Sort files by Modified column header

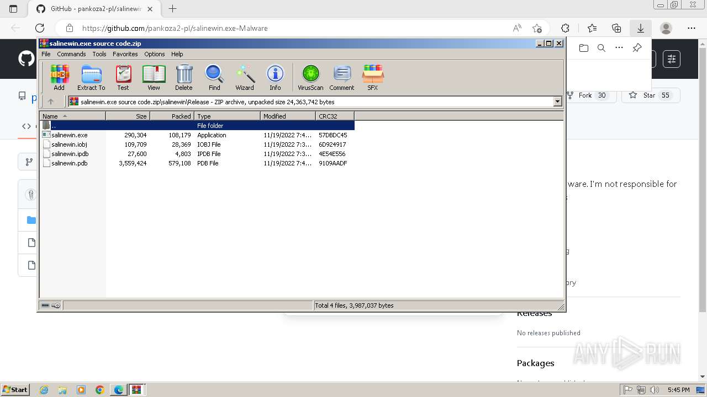[x=288, y=116]
